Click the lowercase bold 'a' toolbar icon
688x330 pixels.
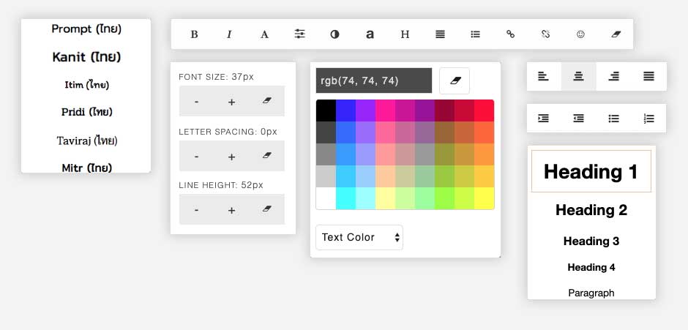370,34
